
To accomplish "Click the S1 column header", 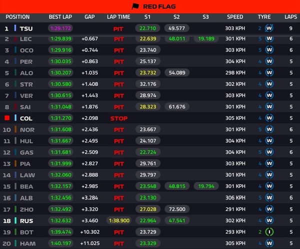I will point(147,17).
